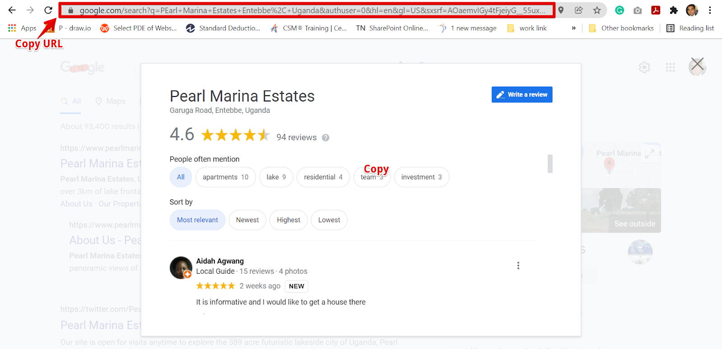Share this page from the address bar
Viewport: 722px width, 349px height.
[579, 10]
